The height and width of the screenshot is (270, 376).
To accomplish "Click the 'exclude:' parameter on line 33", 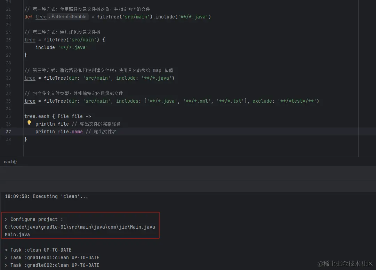I will [x=263, y=101].
